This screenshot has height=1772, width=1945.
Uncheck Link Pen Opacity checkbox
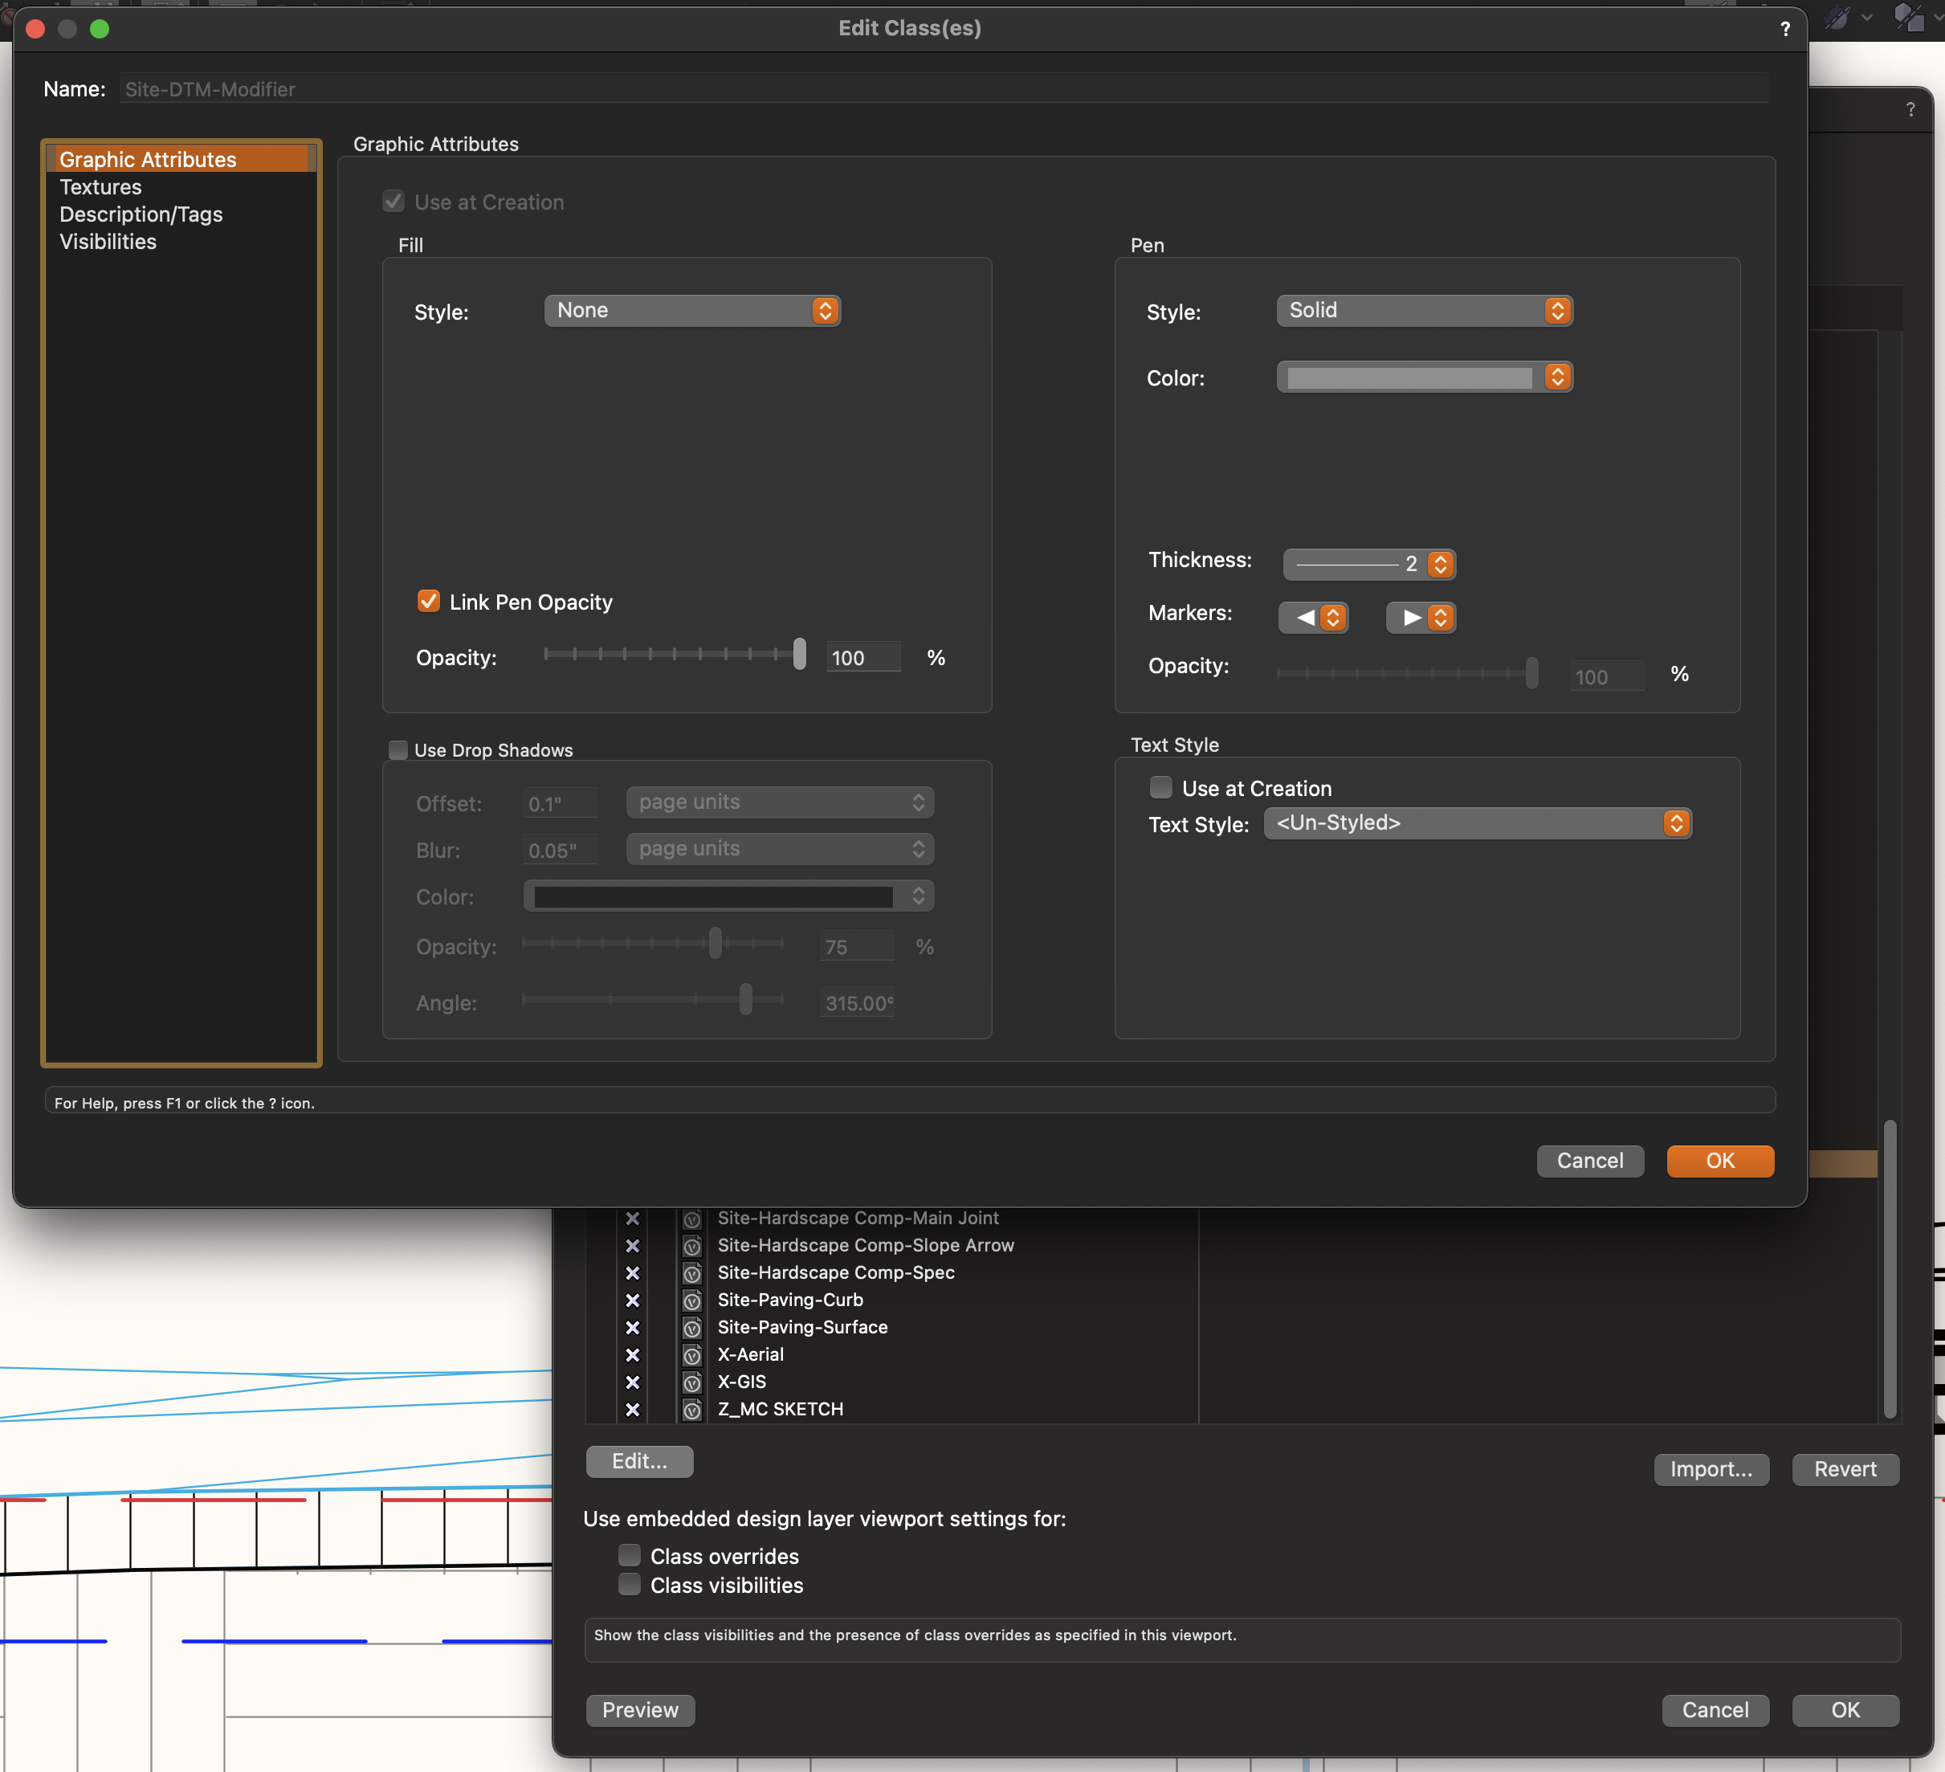(428, 602)
